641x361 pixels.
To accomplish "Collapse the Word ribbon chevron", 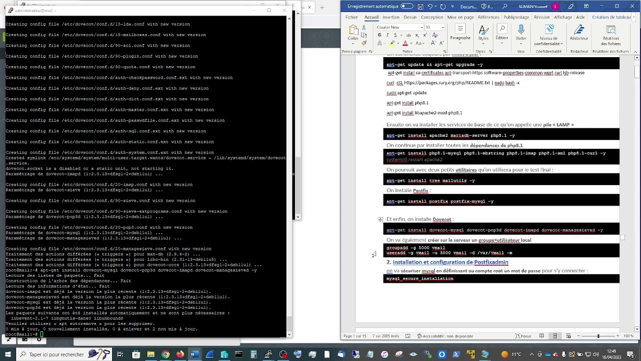I will tap(635, 51).
